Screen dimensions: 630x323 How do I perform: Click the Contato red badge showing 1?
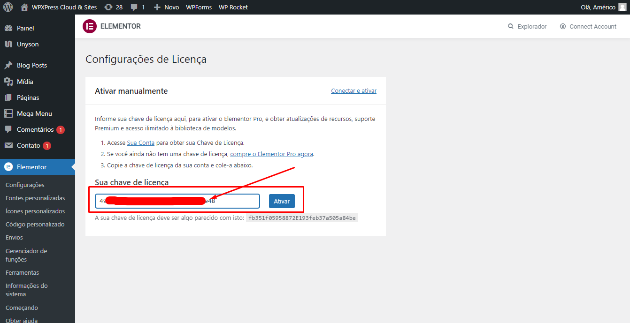coord(47,146)
